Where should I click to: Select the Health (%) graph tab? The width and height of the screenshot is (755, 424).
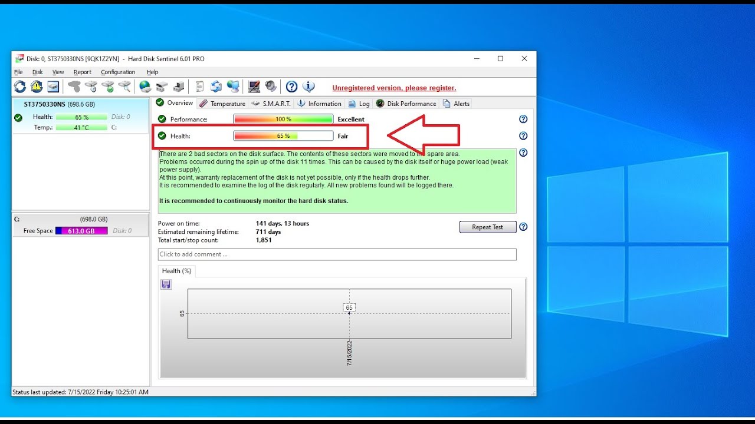pyautogui.click(x=177, y=271)
